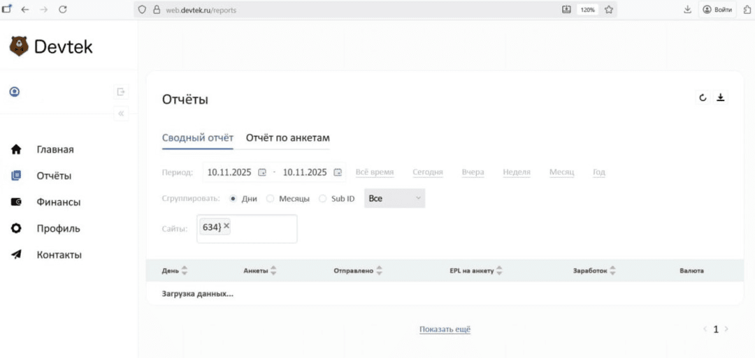
Task: Click the Загрузка данных... row text
Action: coord(198,294)
